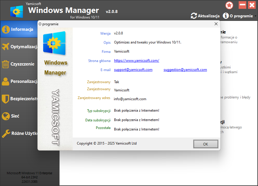Click the Pozostała 'Brak połączenia z Internetem!' value
The width and height of the screenshot is (258, 186).
point(137,129)
